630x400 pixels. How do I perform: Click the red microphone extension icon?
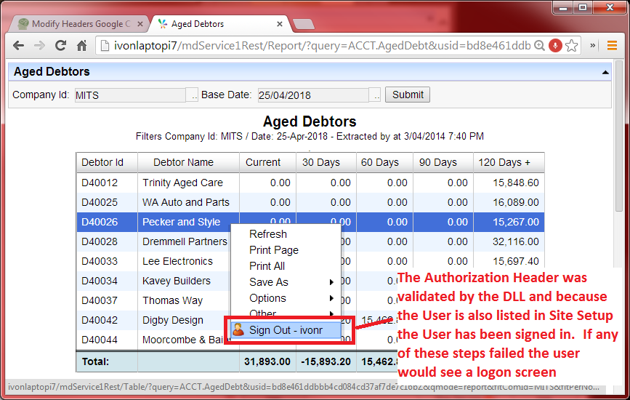tap(555, 46)
